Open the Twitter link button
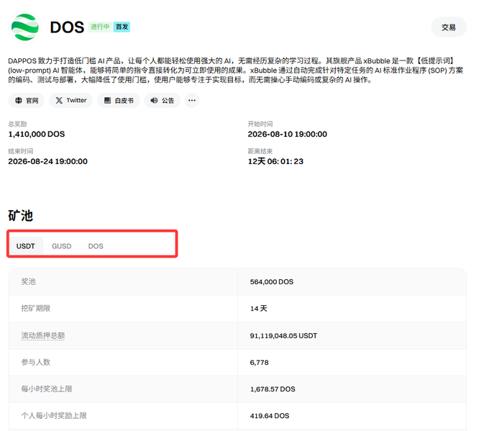 click(x=70, y=101)
